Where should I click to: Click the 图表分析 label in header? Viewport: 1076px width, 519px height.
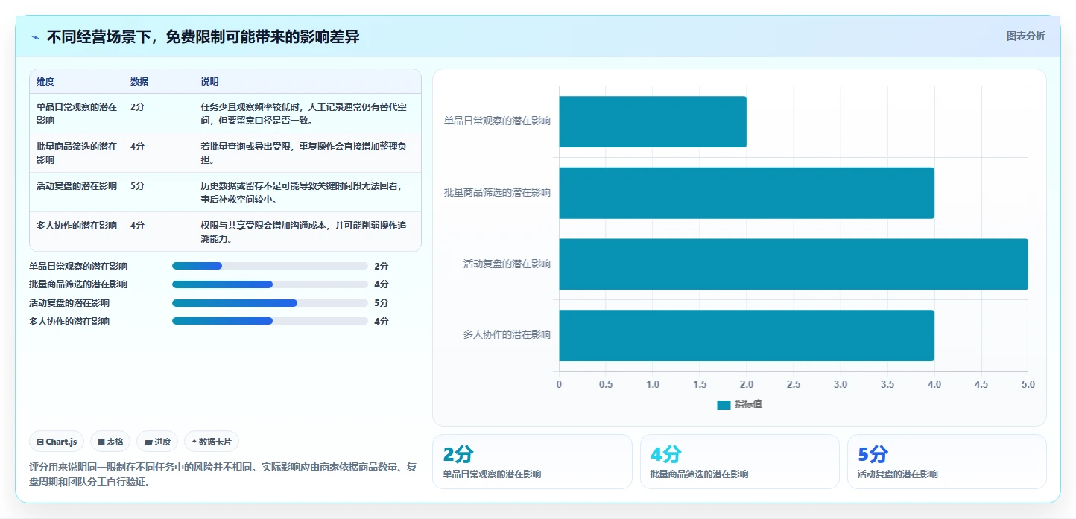[1025, 36]
